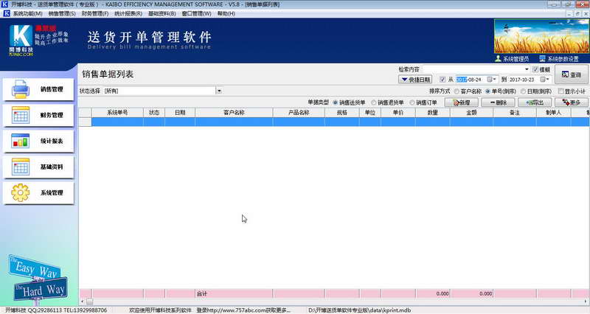Sort by 单号(倒序) radio option

488,91
